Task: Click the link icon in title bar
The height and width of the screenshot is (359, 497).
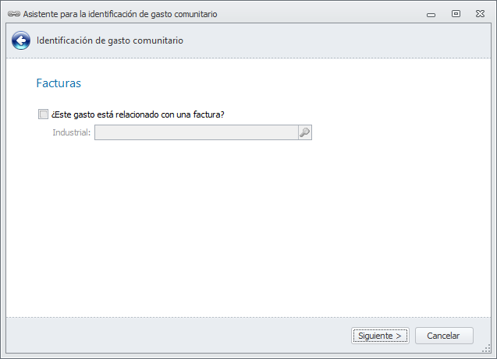Action: (x=14, y=14)
